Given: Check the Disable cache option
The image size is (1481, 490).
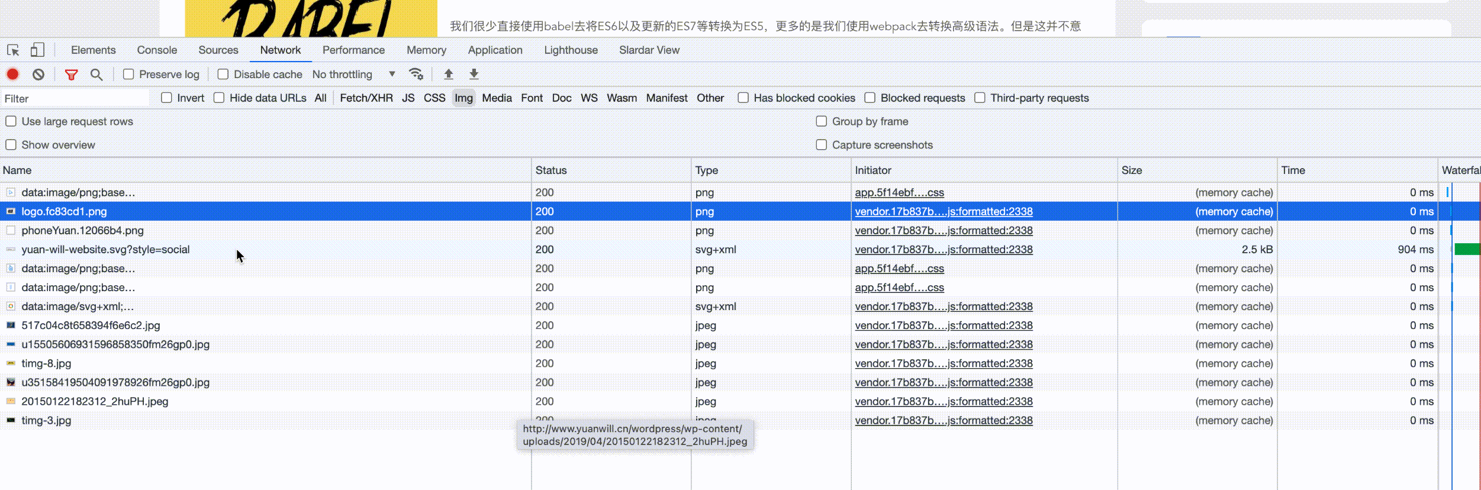Looking at the screenshot, I should pyautogui.click(x=223, y=74).
